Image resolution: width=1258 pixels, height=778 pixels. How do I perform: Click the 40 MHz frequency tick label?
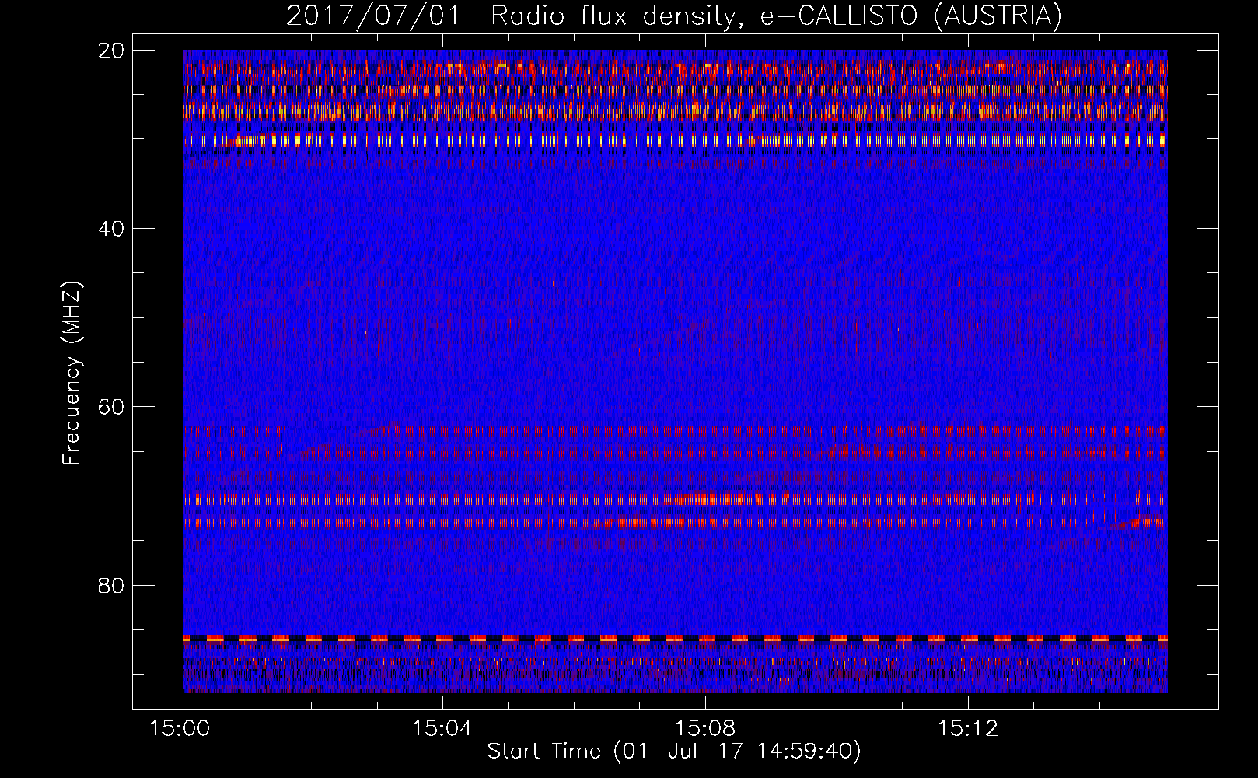point(112,228)
